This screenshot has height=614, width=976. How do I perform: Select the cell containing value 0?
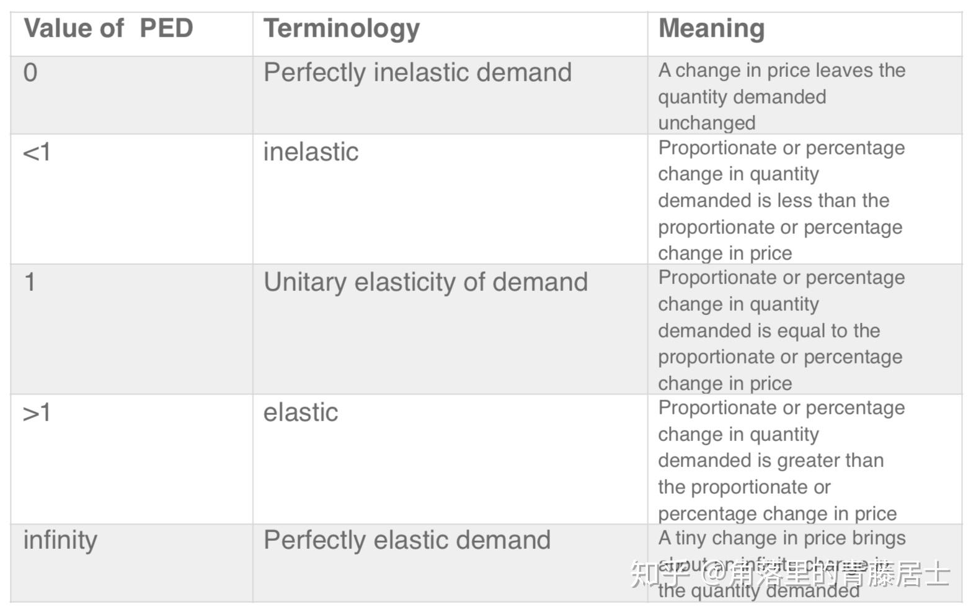click(30, 73)
